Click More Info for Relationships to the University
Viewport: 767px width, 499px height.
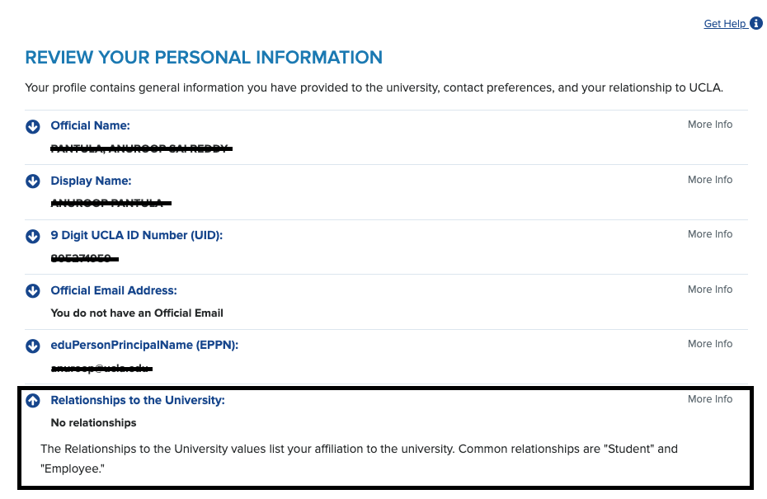[710, 399]
